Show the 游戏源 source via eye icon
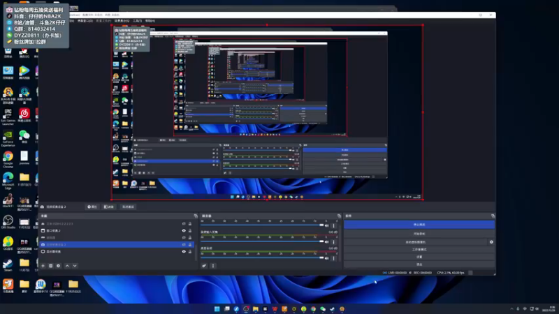The width and height of the screenshot is (559, 314). [184, 237]
